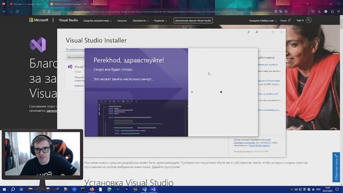Open Premiere Pro from the taskbar

click(126, 189)
